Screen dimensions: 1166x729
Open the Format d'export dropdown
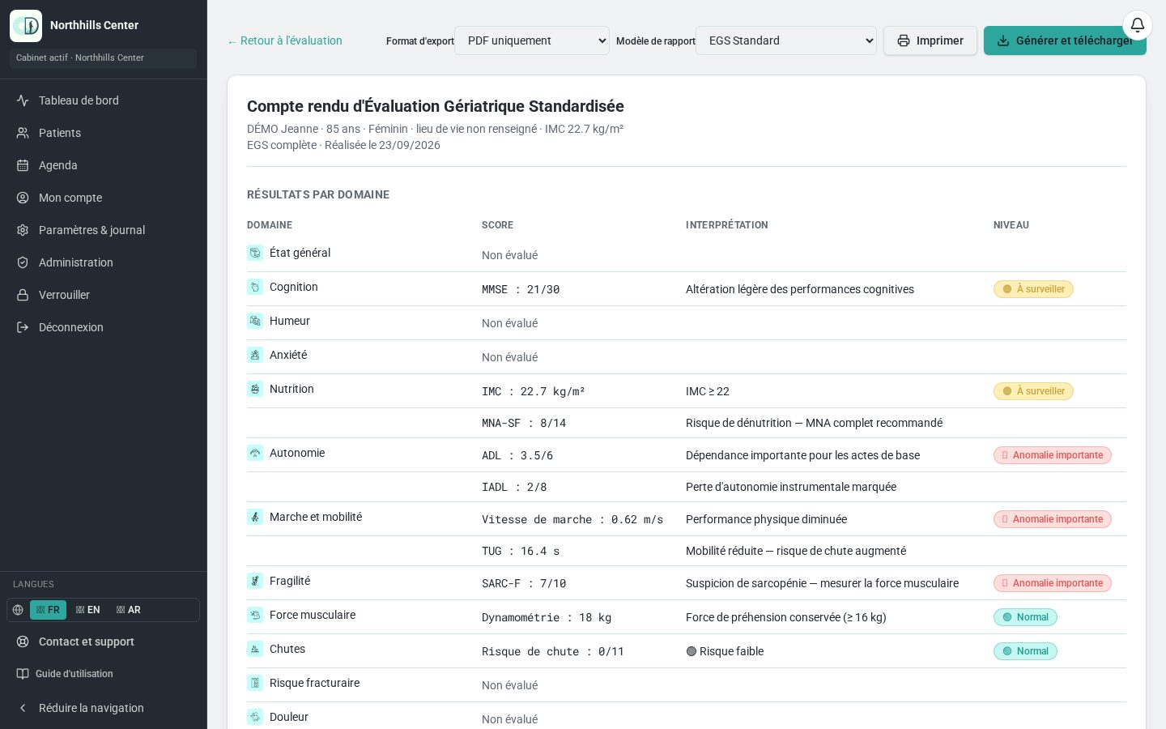tap(532, 40)
